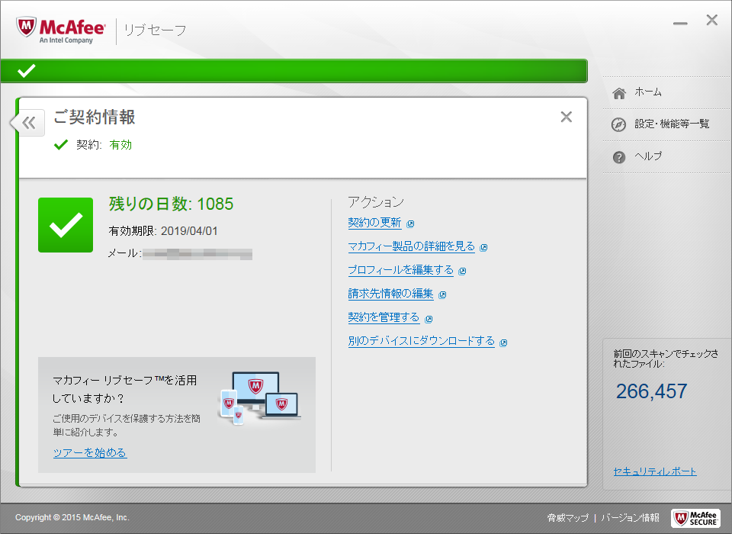
Task: Click the external link icon beside 契約を管理する
Action: 429,319
